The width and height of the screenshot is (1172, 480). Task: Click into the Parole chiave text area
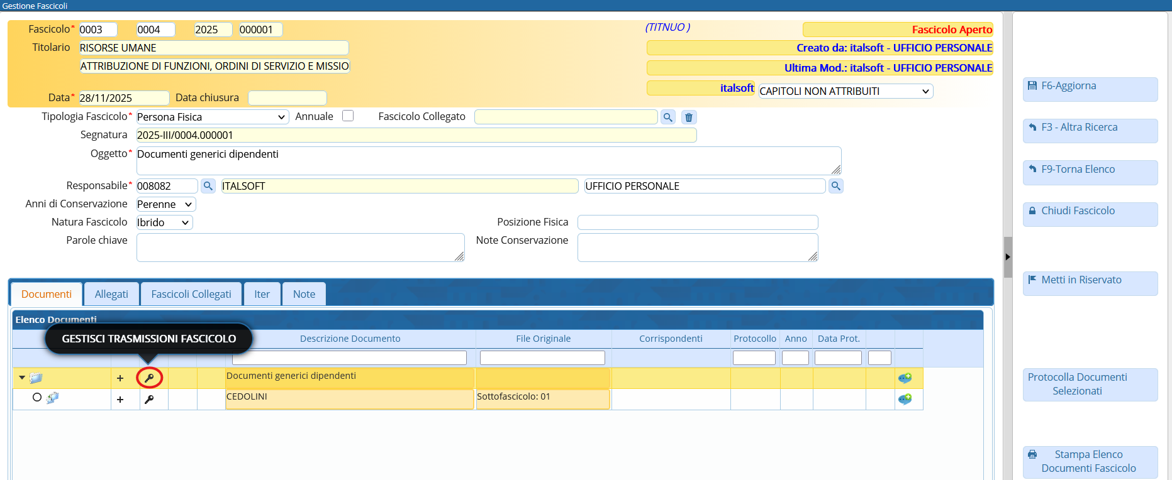coord(300,248)
